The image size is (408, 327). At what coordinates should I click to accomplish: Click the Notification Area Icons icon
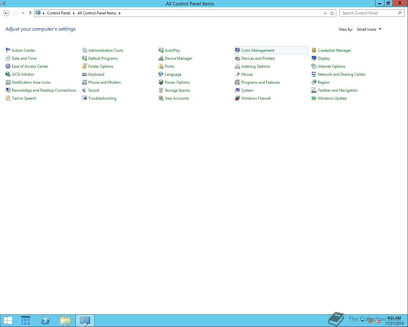(8, 82)
